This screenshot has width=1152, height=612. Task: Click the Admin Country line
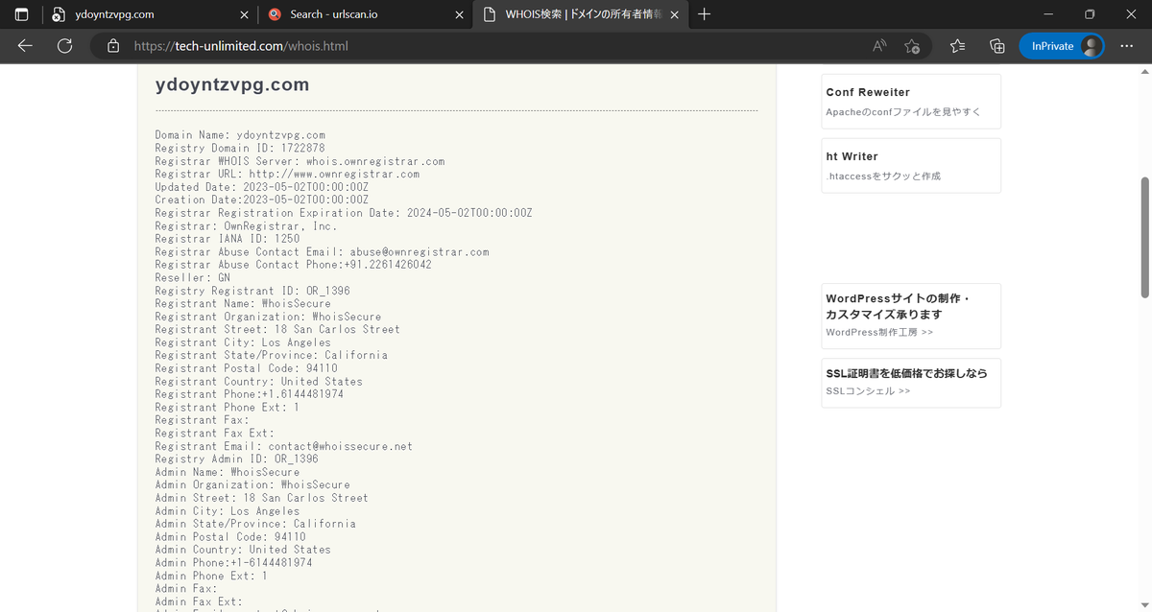pos(243,550)
